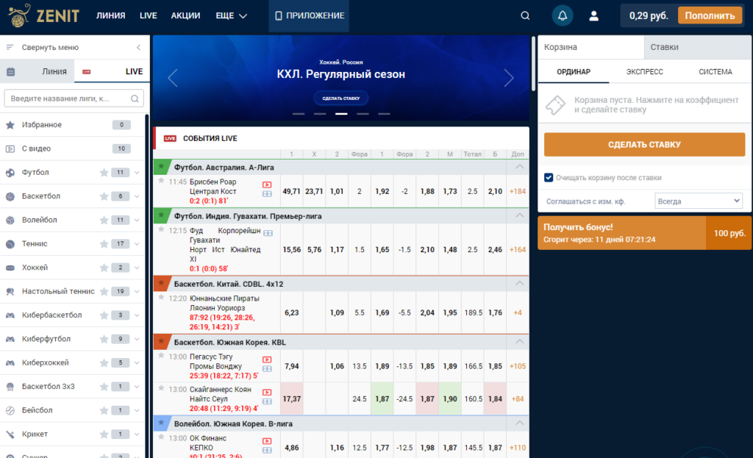This screenshot has height=458, width=753.
Task: Switch to ЭКСПРЕСС bet tab
Action: 644,72
